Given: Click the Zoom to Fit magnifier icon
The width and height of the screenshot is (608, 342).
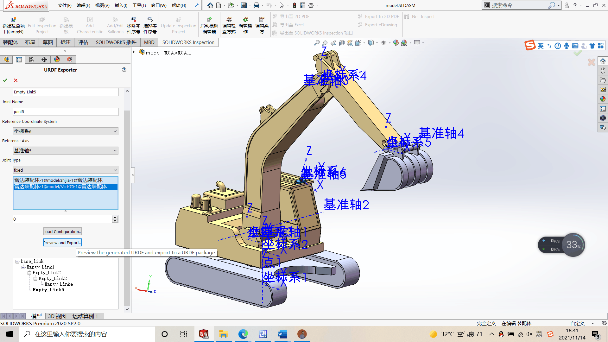Looking at the screenshot, I should pyautogui.click(x=317, y=43).
